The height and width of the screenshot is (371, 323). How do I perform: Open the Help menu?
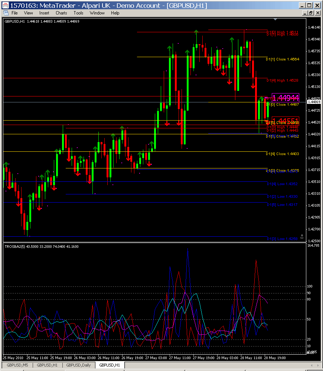115,13
